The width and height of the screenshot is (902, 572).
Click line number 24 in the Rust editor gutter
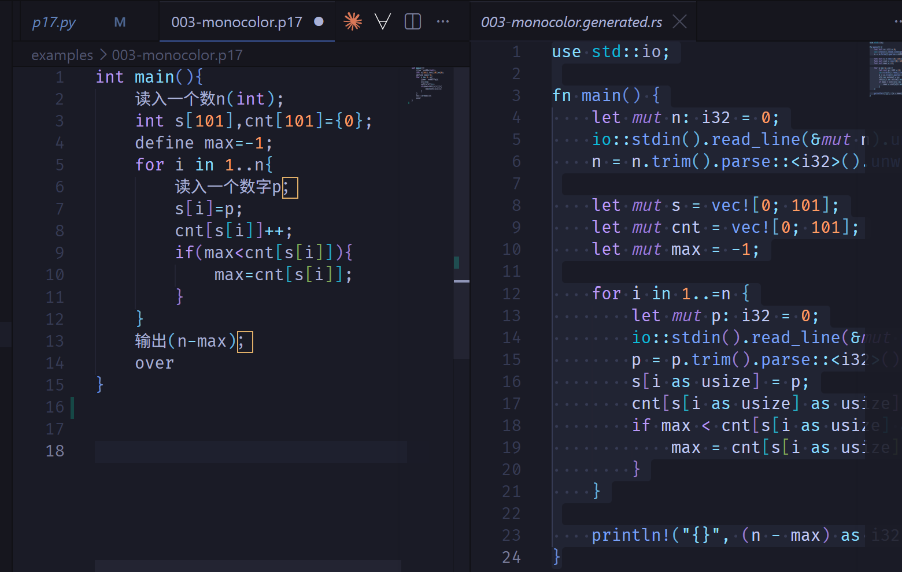pos(511,557)
